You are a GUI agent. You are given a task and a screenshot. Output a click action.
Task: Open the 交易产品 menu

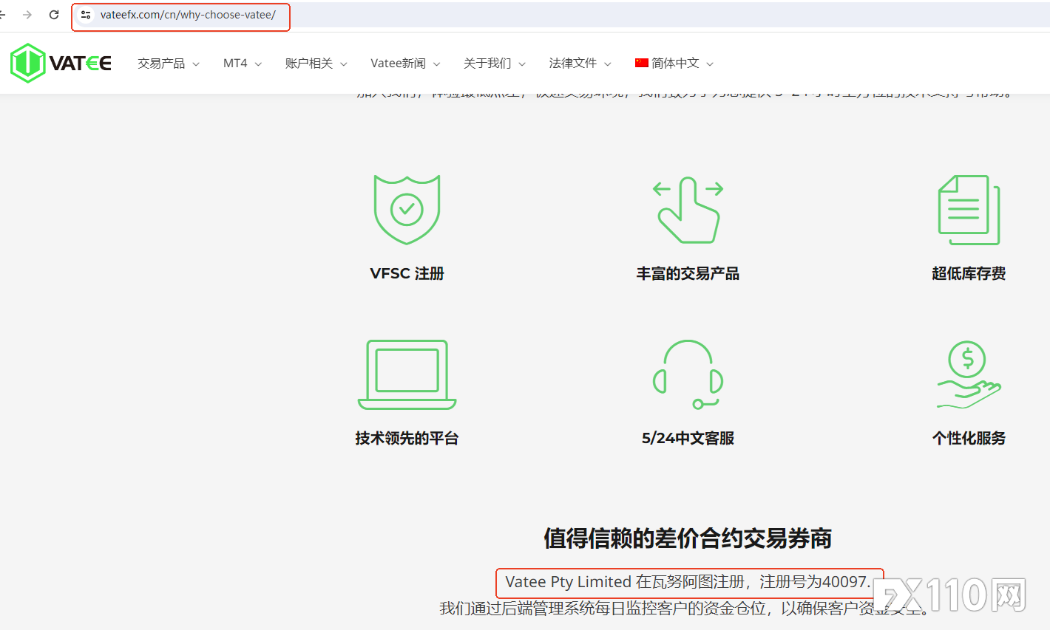[x=169, y=64]
